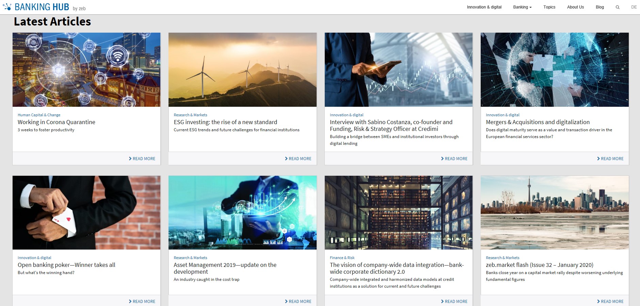Click the search magnifier icon in navbar
This screenshot has width=640, height=306.
pyautogui.click(x=618, y=7)
